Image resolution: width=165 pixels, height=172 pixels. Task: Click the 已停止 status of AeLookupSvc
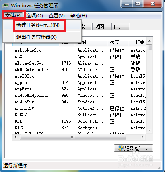click(117, 50)
